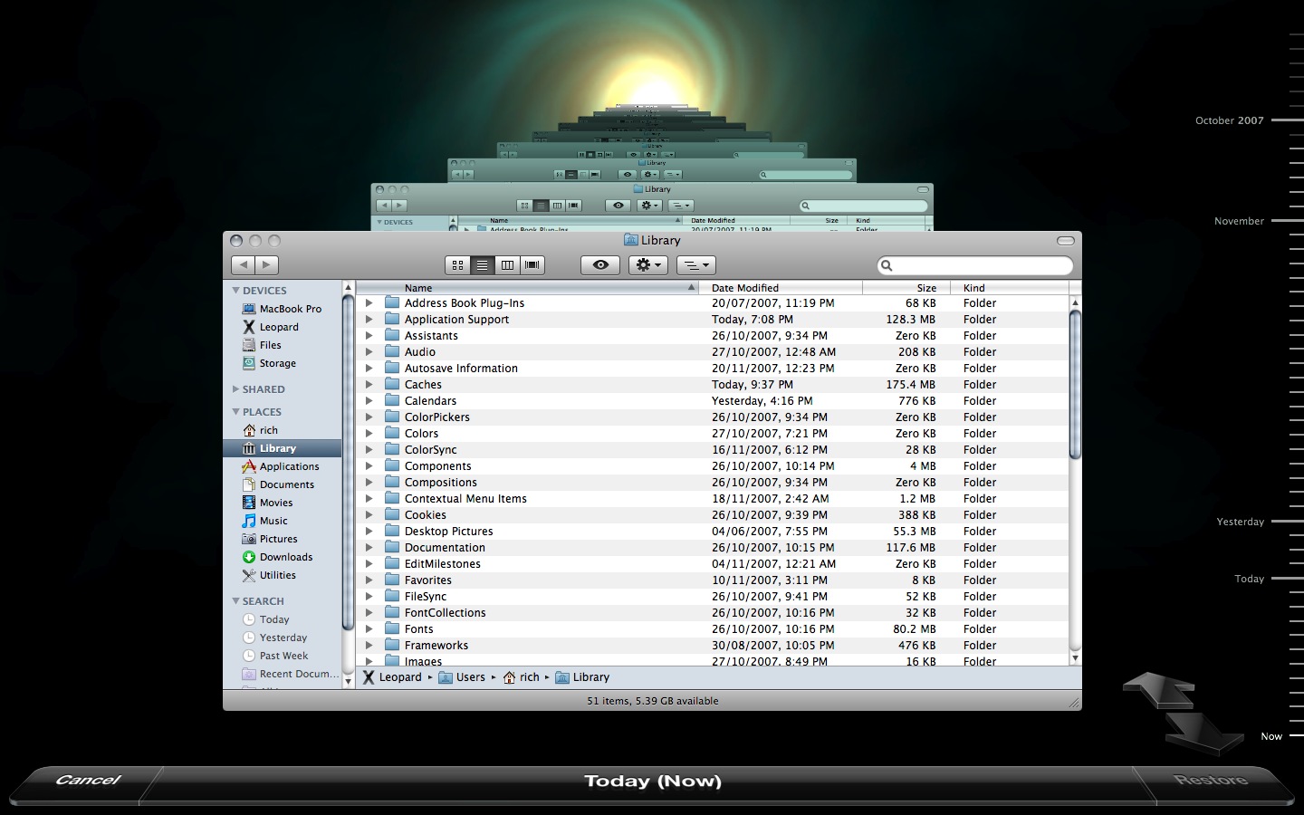Click the Time Machine backward-in-time arrow
Image resolution: width=1304 pixels, height=815 pixels.
1158,690
